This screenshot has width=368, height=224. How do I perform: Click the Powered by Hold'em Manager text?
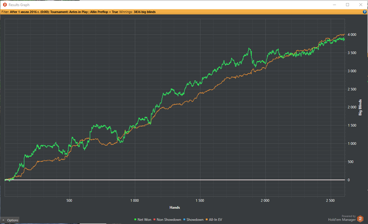coord(342,218)
